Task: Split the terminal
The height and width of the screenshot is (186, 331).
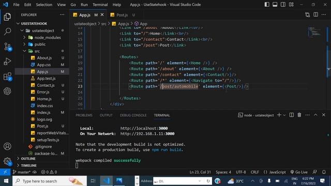Action: pyautogui.click(x=292, y=115)
